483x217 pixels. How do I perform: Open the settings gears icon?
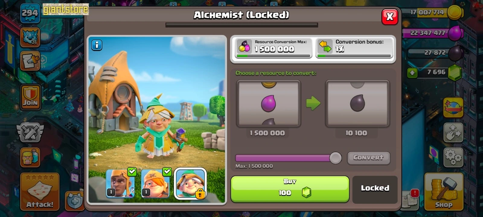(x=453, y=157)
